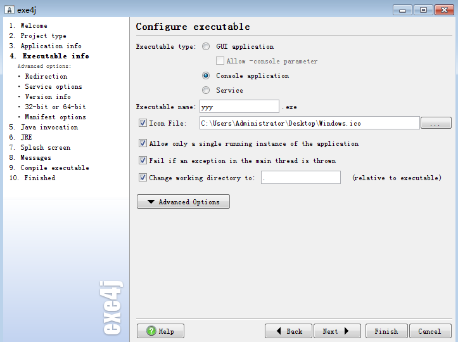458x342 pixels.
Task: Expand the Advanced Options dropdown button
Action: click(x=183, y=202)
